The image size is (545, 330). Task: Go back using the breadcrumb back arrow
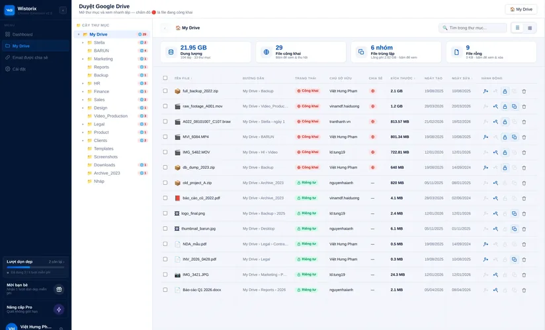pyautogui.click(x=165, y=28)
